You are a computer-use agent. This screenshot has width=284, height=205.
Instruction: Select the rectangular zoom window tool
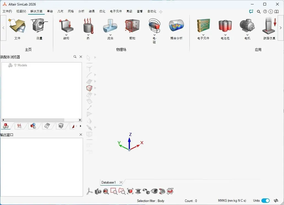pyautogui.click(x=114, y=191)
